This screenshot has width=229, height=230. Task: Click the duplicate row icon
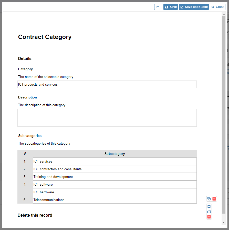pyautogui.click(x=209, y=199)
